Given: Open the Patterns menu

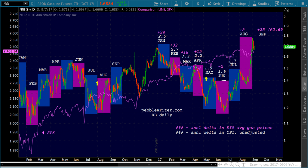Looking at the screenshot, I should tap(285, 4).
